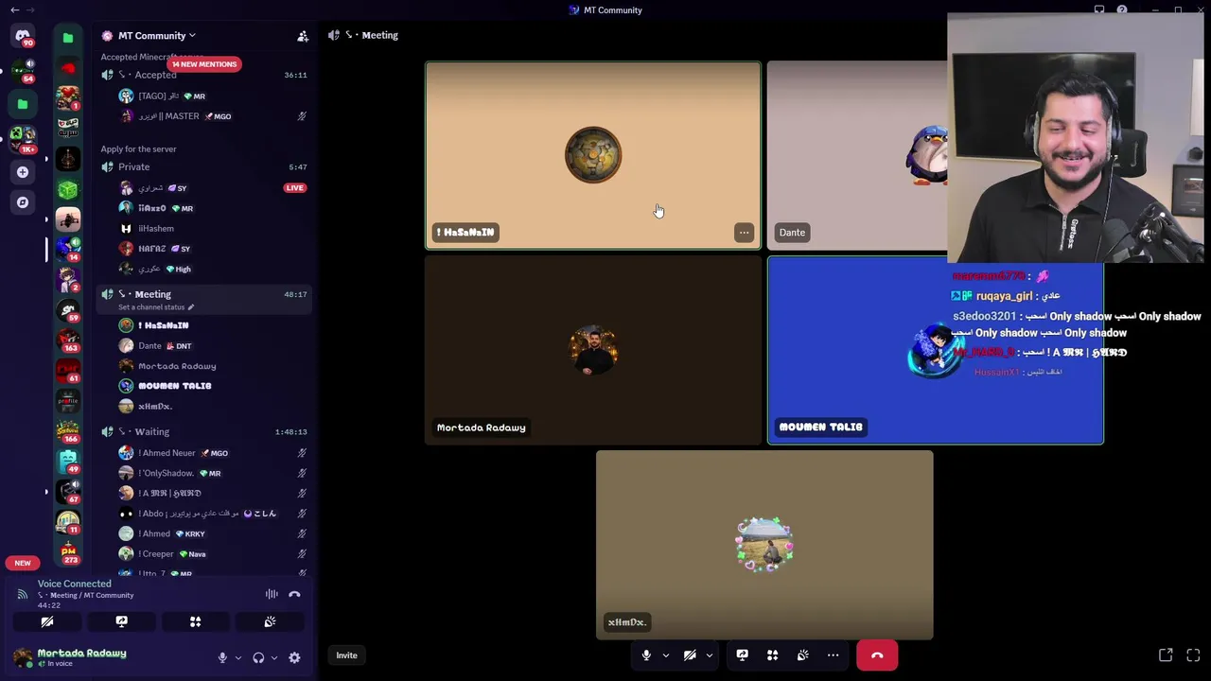The image size is (1211, 681).
Task: Select the HaSaNaIN video tile
Action: tap(593, 156)
